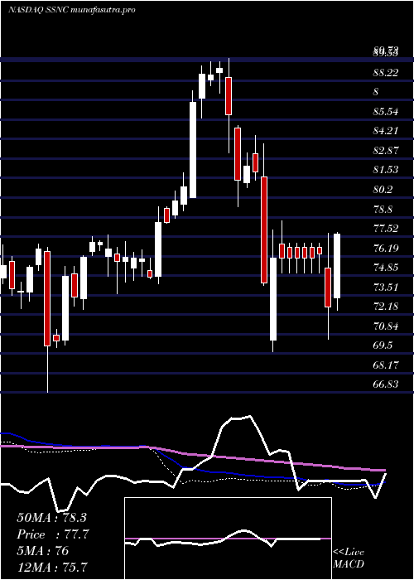Select the last white candle at chart's right
The width and height of the screenshot is (414, 580).
[337, 266]
